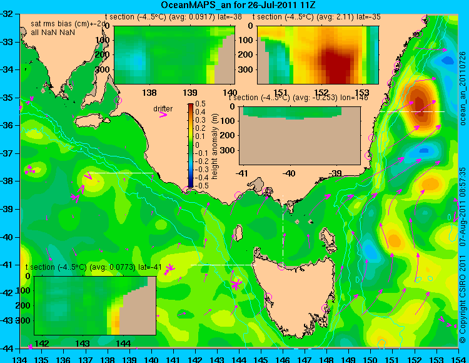Screen dimensions: 469x363
Task: Click the t section lat=-41 inset title
Action: pyautogui.click(x=94, y=267)
